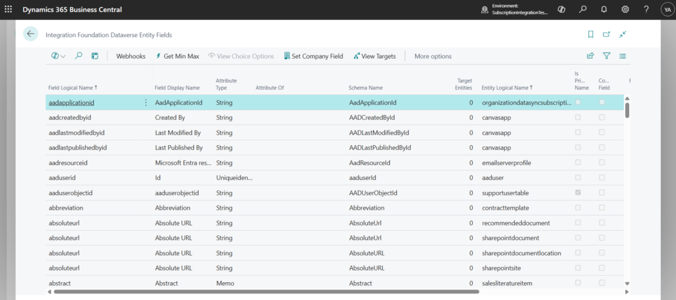
Task: Click the back arrow button
Action: pyautogui.click(x=30, y=34)
